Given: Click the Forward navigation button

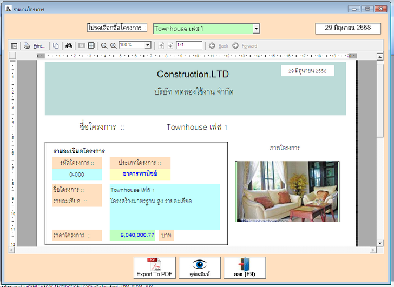Looking at the screenshot, I should [245, 45].
